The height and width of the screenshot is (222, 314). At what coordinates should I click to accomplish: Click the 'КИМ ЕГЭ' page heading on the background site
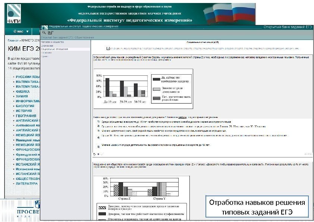pyautogui.click(x=23, y=49)
